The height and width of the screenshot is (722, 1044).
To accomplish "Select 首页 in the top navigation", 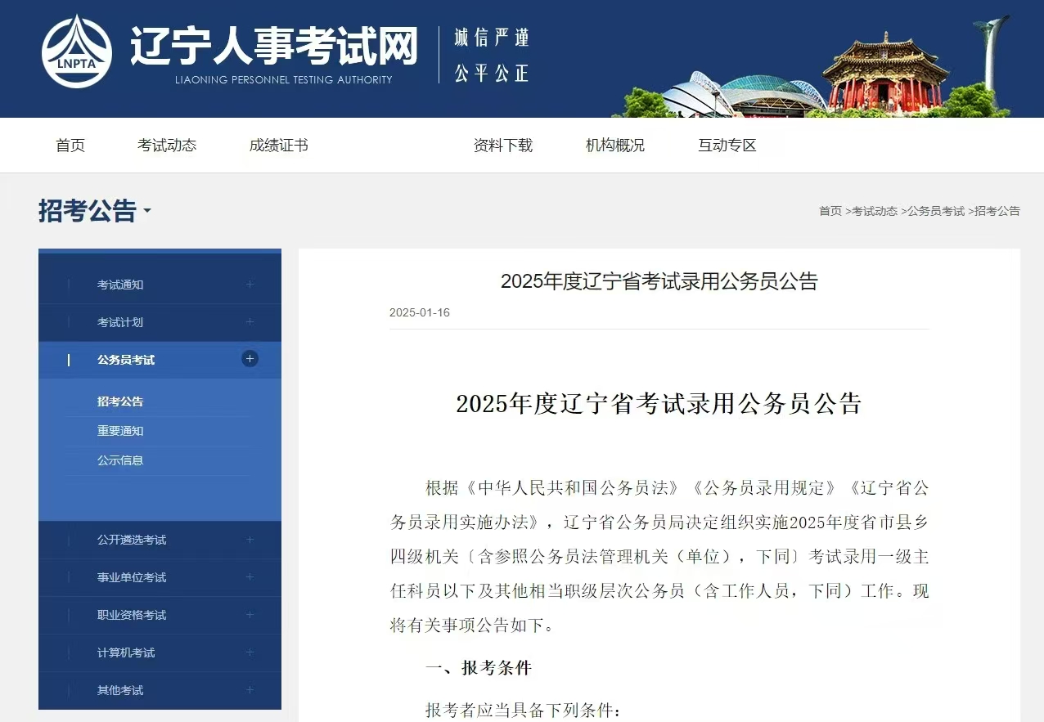I will pos(70,145).
